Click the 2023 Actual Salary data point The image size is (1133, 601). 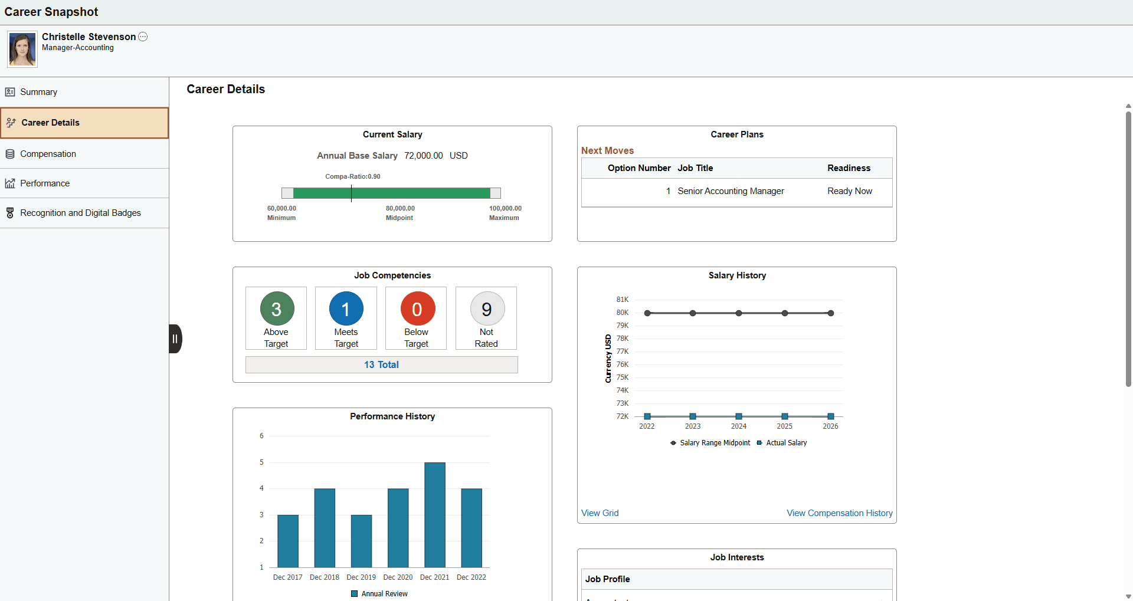[x=693, y=416]
